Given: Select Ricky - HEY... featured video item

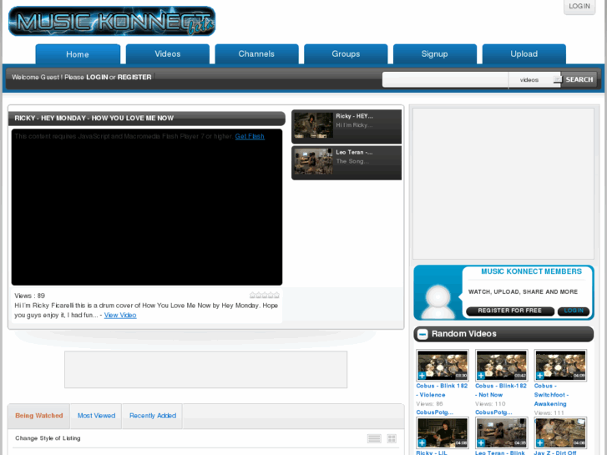Looking at the screenshot, I should (x=346, y=126).
